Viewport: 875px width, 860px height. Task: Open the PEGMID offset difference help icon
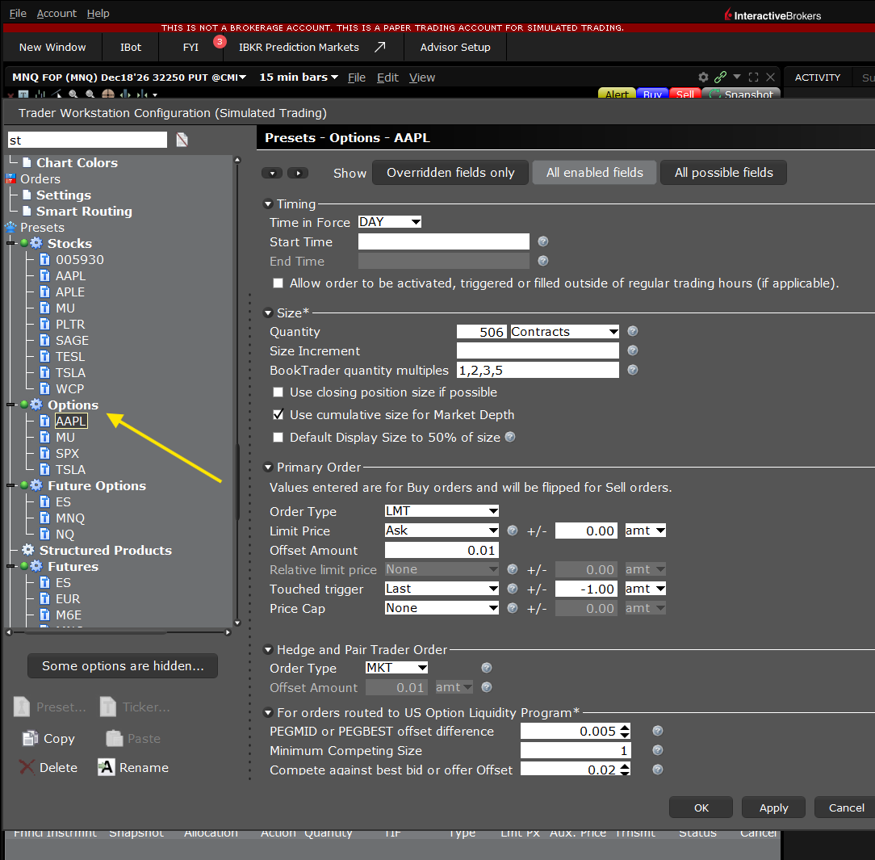(x=658, y=731)
